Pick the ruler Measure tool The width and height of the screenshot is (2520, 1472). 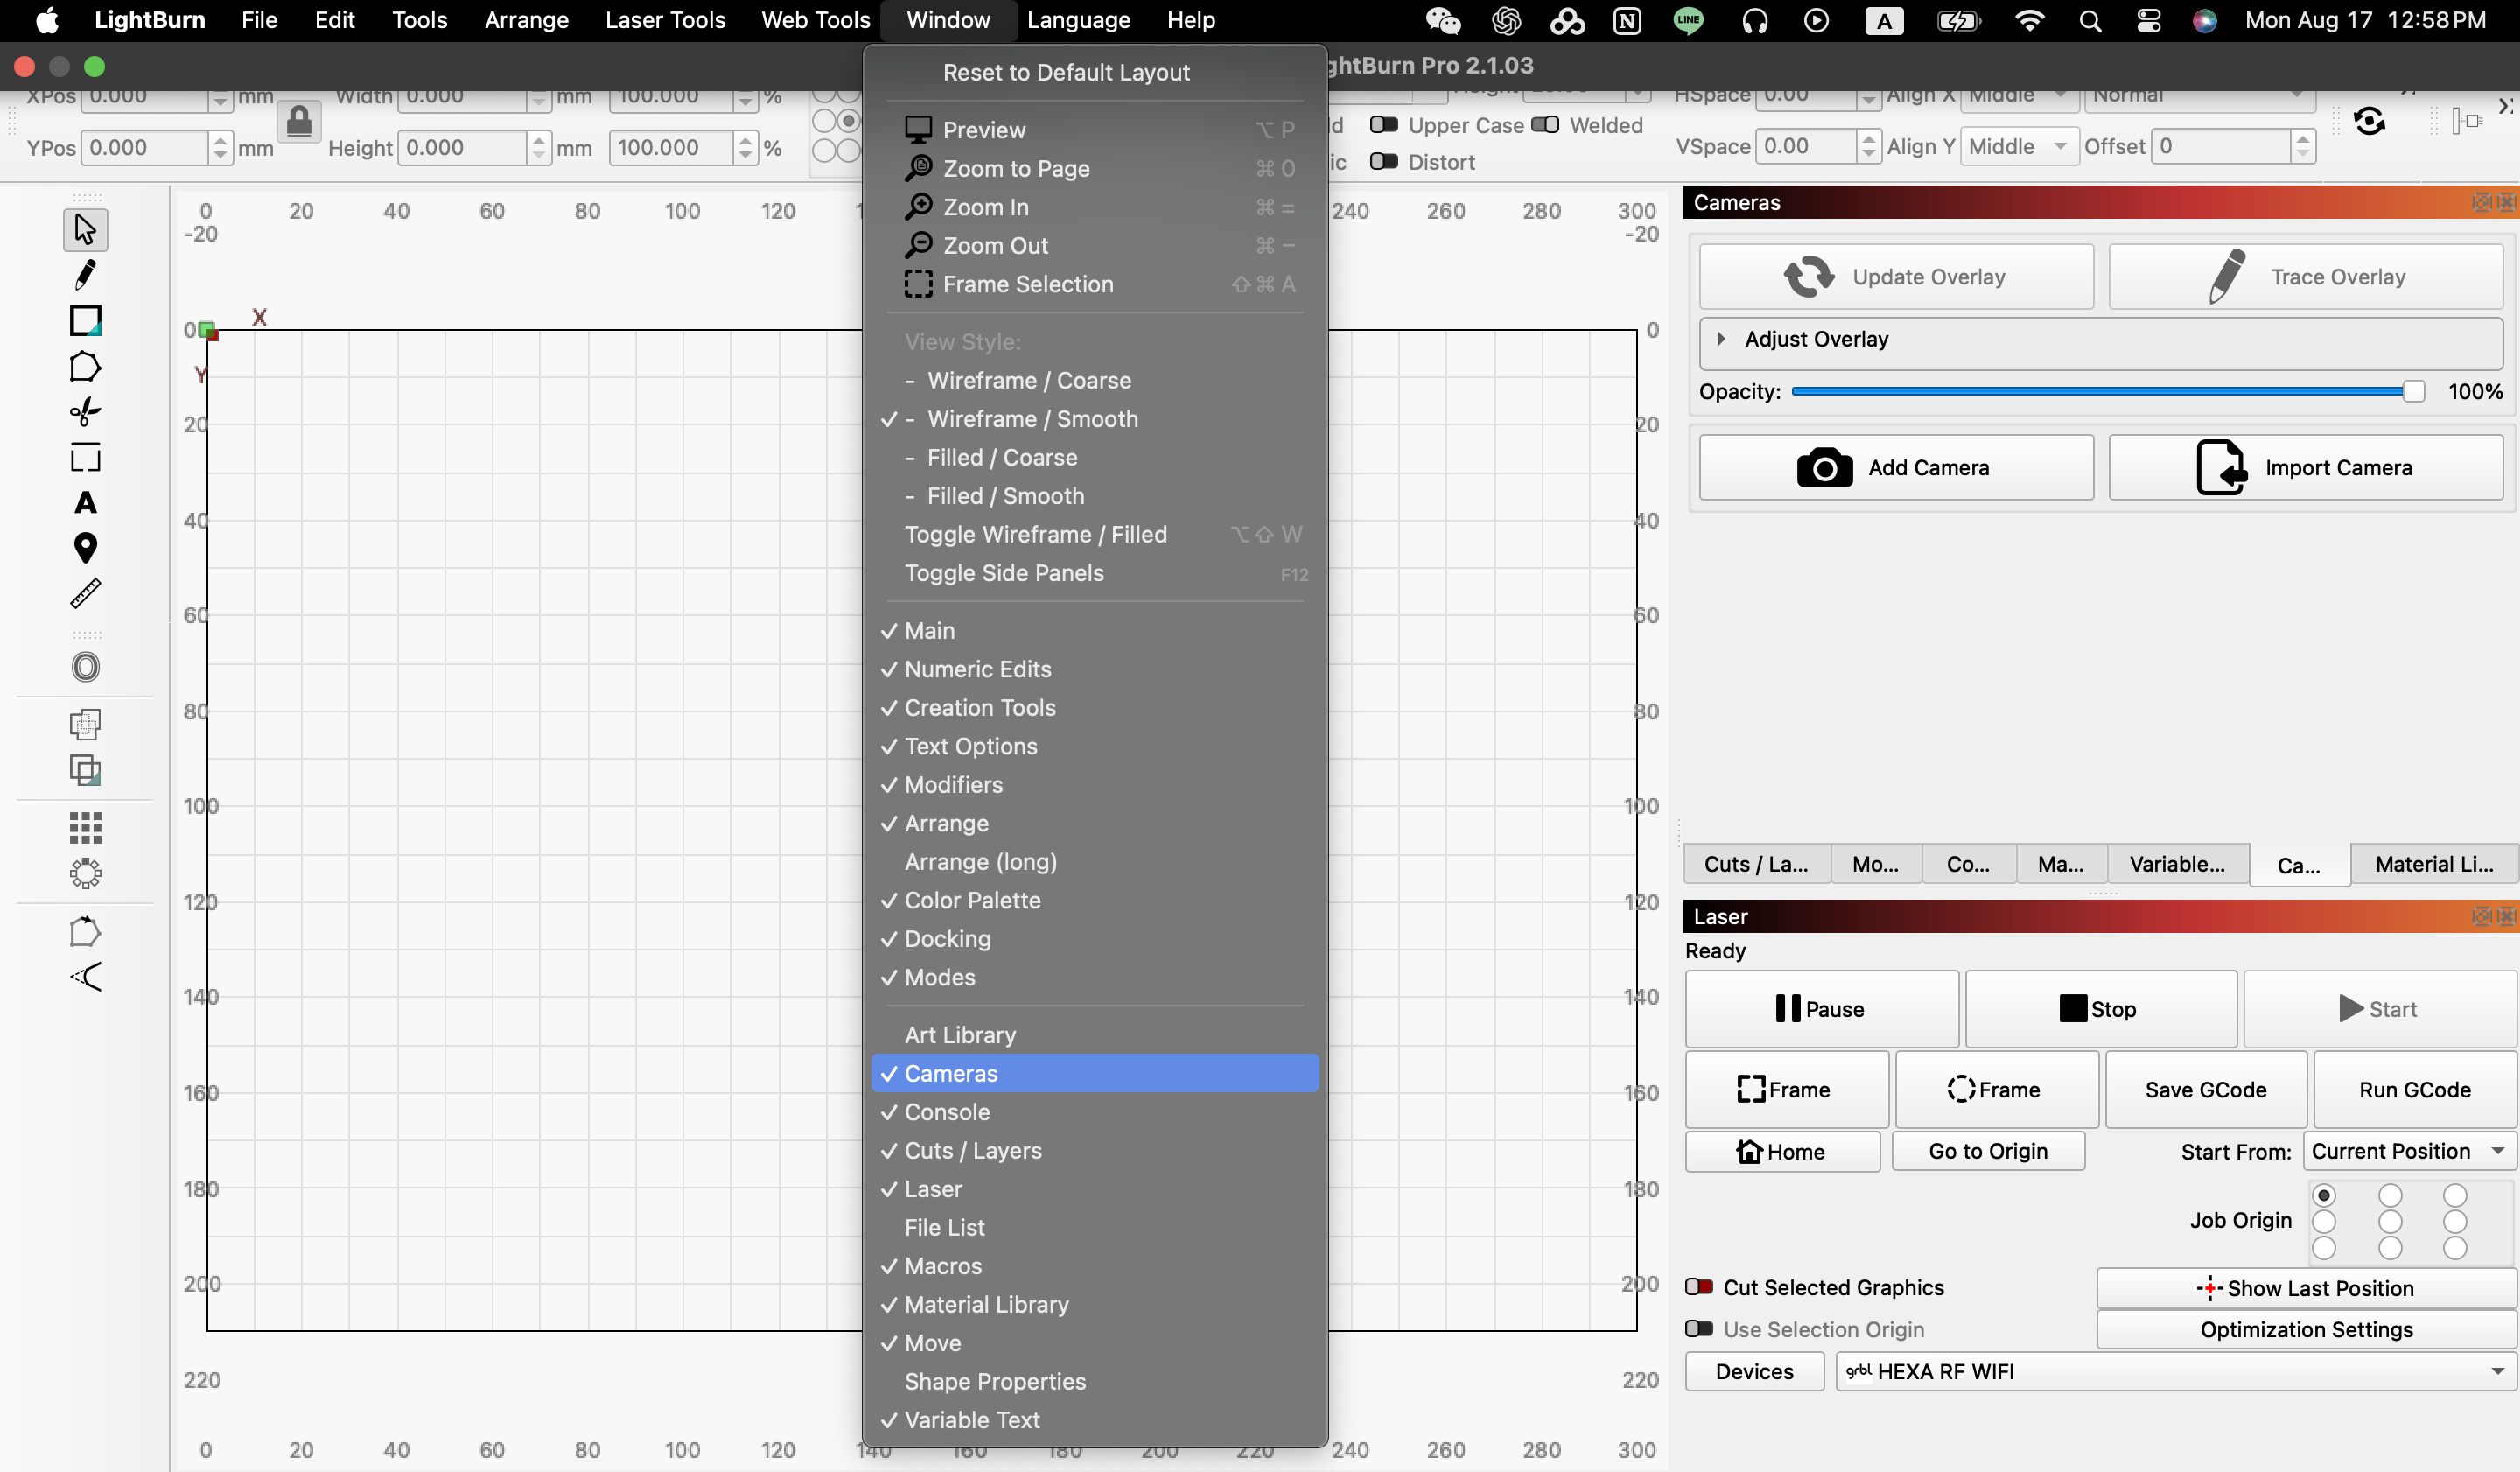pos(85,594)
